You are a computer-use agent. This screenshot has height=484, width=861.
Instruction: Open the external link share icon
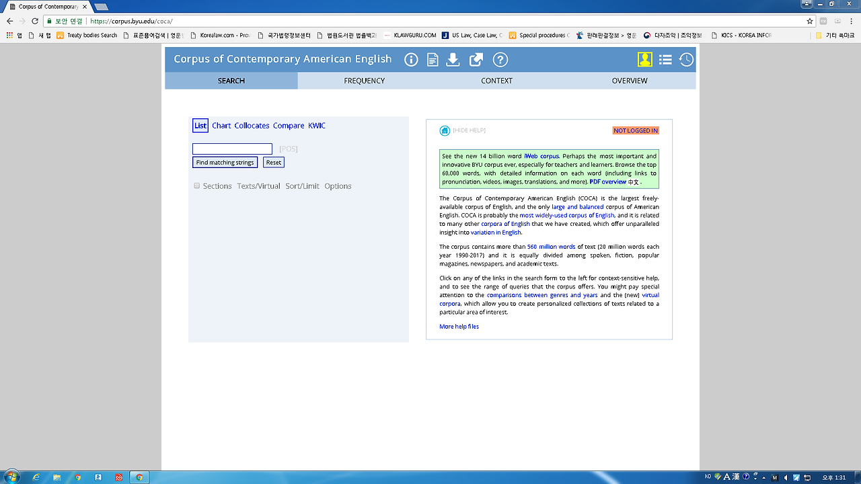[476, 60]
